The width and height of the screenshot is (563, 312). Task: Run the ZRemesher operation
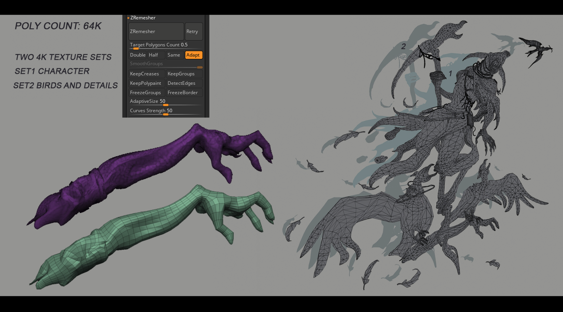click(x=156, y=32)
